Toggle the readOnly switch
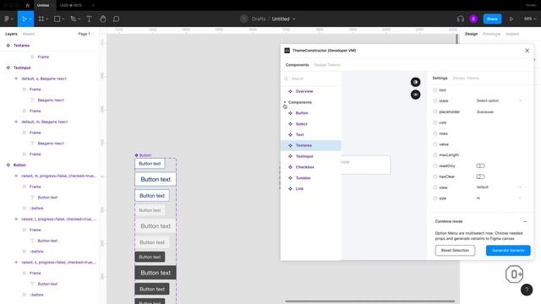 [x=480, y=166]
